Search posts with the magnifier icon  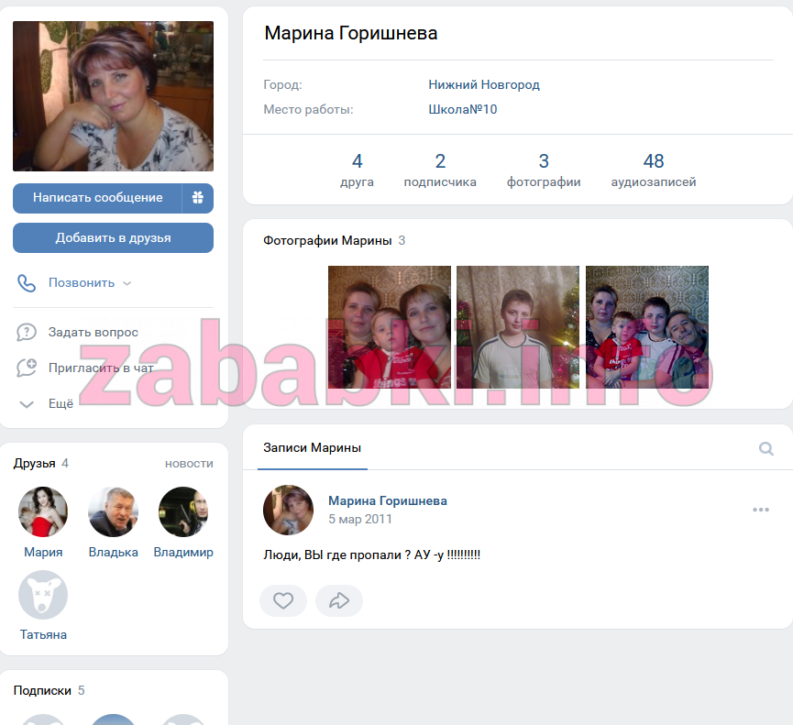click(x=765, y=448)
